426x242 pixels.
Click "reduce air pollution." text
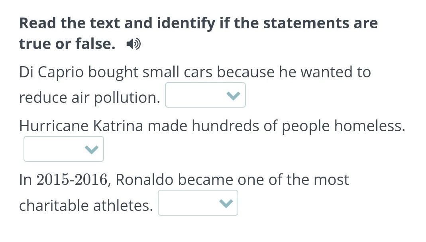tap(89, 97)
